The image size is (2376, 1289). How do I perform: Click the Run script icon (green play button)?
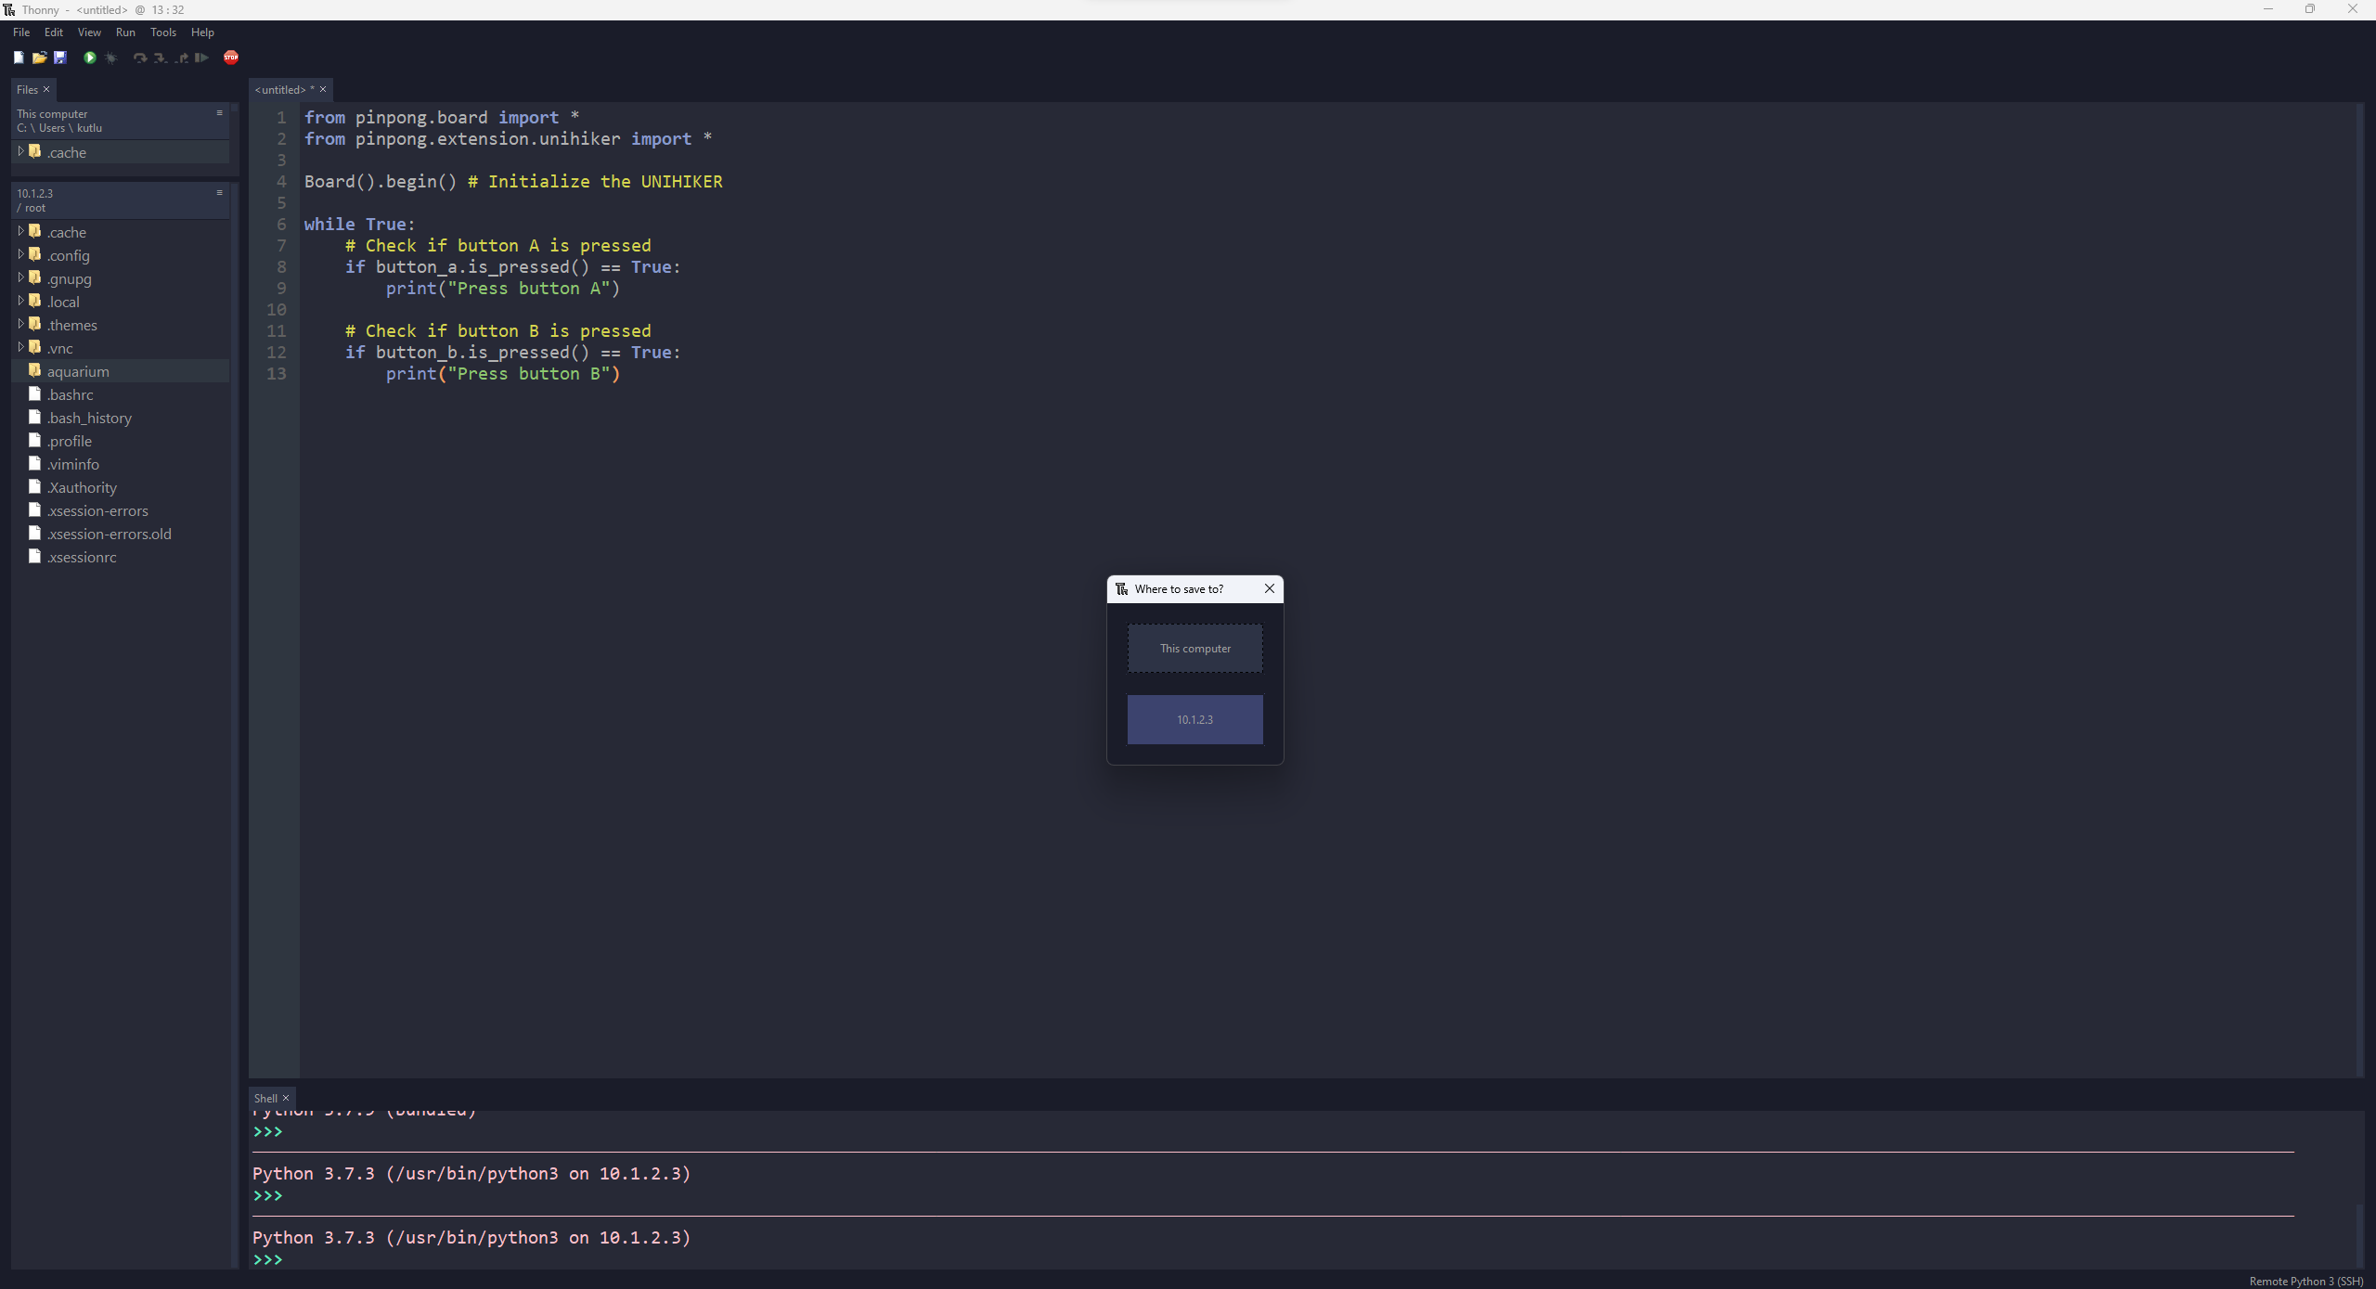89,58
